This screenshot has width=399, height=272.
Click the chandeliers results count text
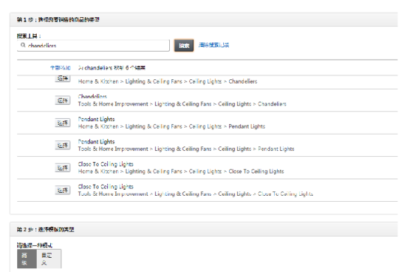tap(112, 68)
